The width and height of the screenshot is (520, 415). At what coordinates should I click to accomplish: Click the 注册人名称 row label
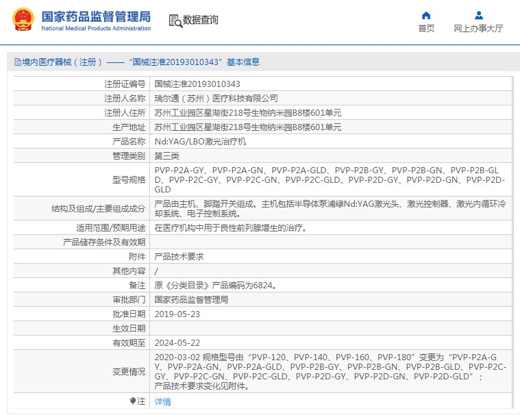[125, 99]
